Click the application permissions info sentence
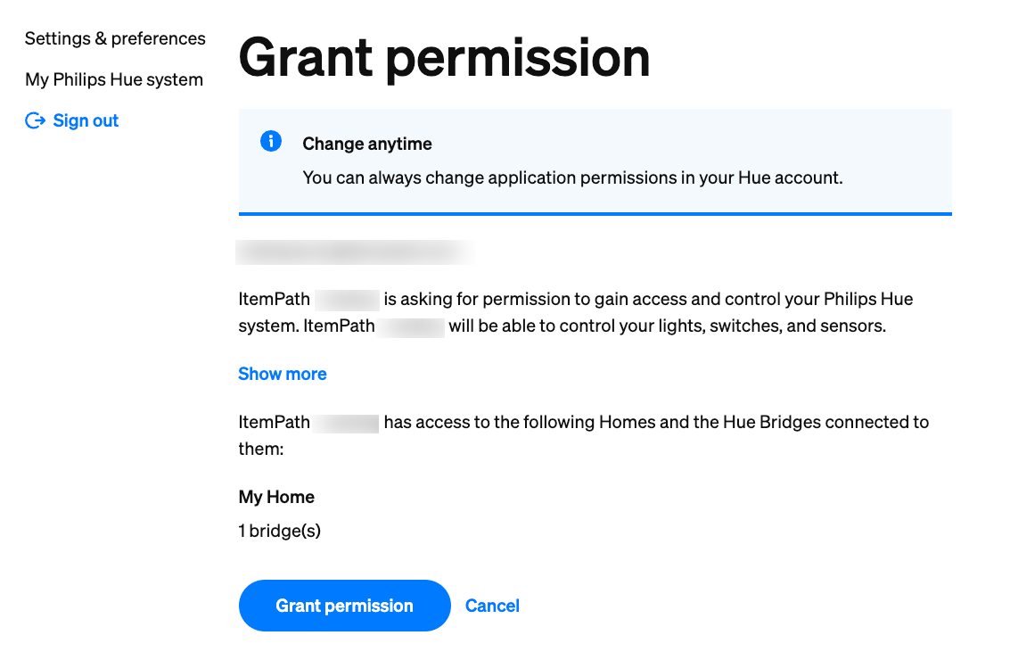This screenshot has width=1010, height=660. coord(572,177)
